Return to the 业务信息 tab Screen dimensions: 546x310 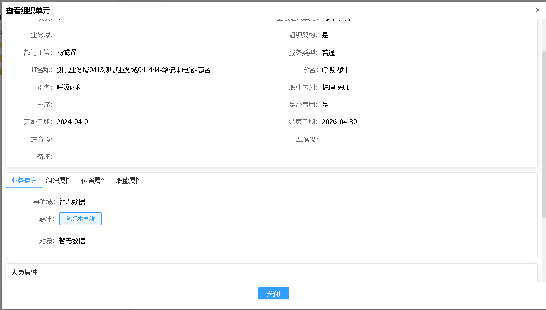tap(24, 181)
